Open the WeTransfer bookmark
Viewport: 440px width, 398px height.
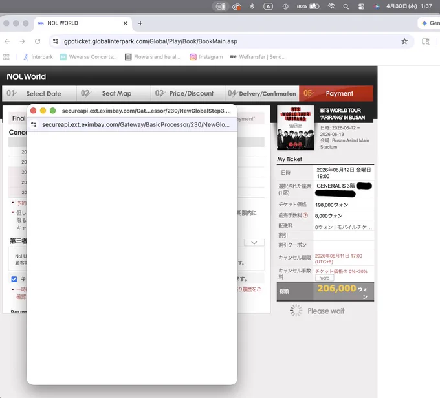pos(258,57)
